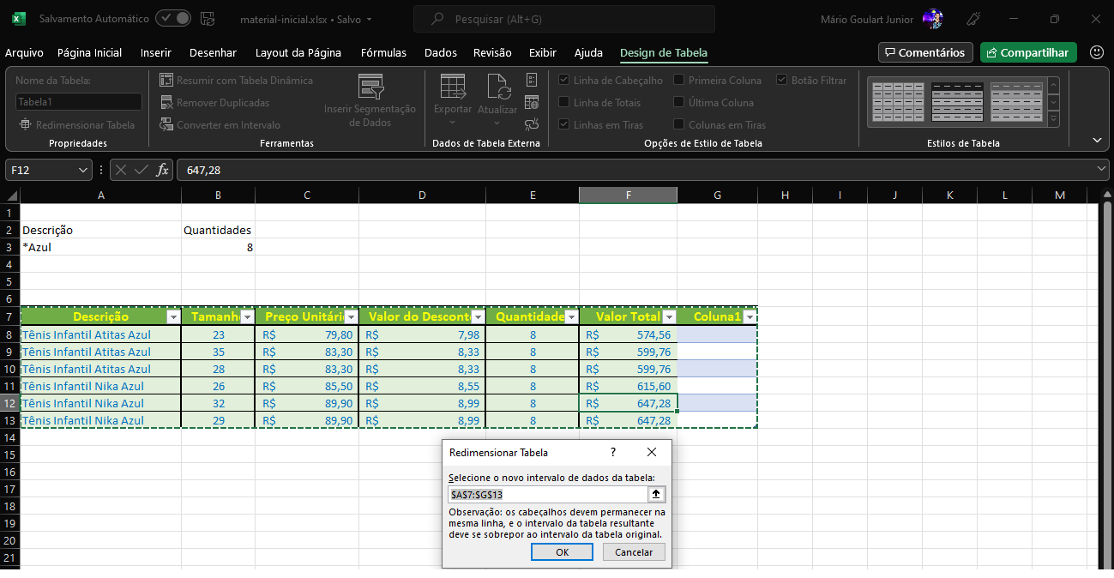Switch to the Inserir tab

[156, 52]
